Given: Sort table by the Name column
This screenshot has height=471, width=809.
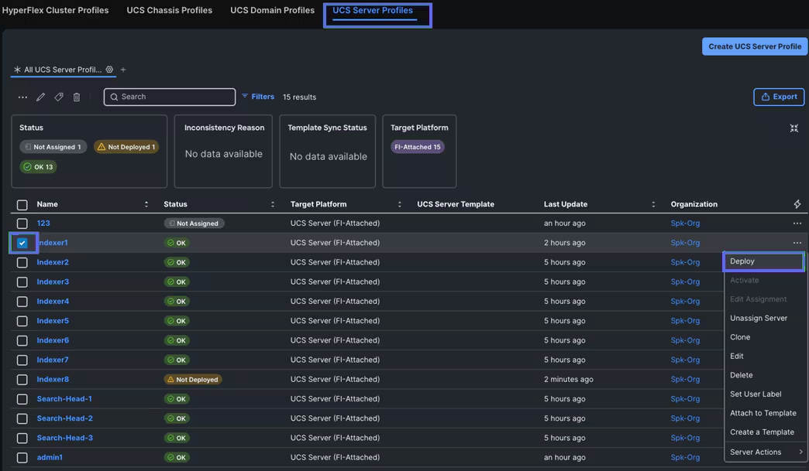Looking at the screenshot, I should click(x=47, y=204).
